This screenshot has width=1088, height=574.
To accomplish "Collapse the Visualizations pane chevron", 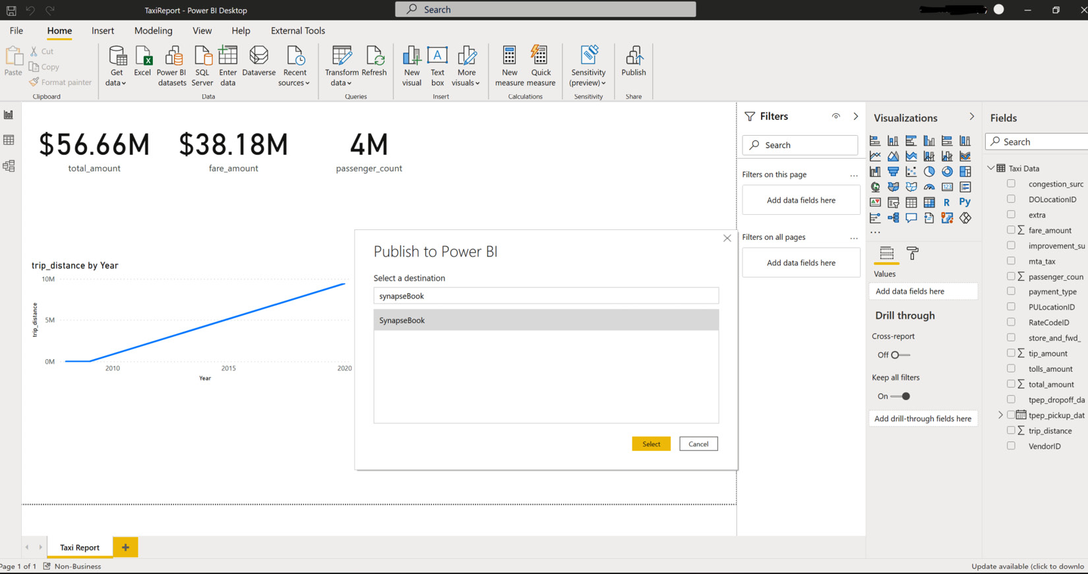I will 971,117.
